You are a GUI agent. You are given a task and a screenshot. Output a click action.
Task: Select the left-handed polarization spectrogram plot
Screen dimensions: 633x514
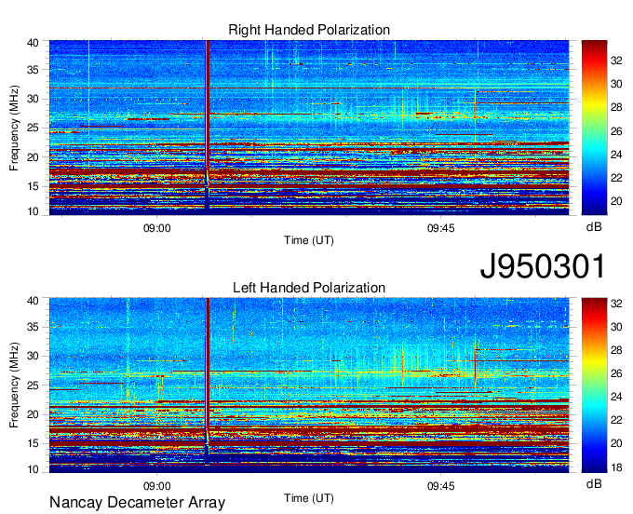point(309,385)
